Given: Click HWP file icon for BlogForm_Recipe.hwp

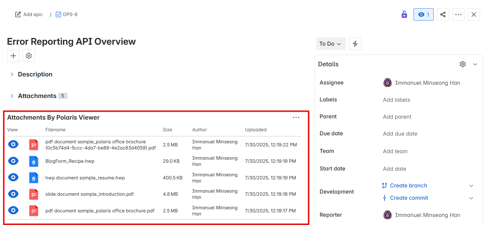Looking at the screenshot, I should [x=34, y=161].
